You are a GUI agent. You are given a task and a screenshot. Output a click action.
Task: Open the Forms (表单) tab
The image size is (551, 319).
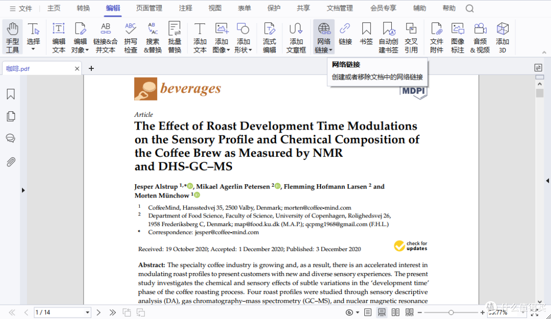point(244,8)
